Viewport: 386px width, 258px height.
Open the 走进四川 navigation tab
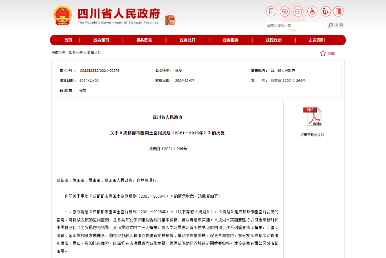317,40
